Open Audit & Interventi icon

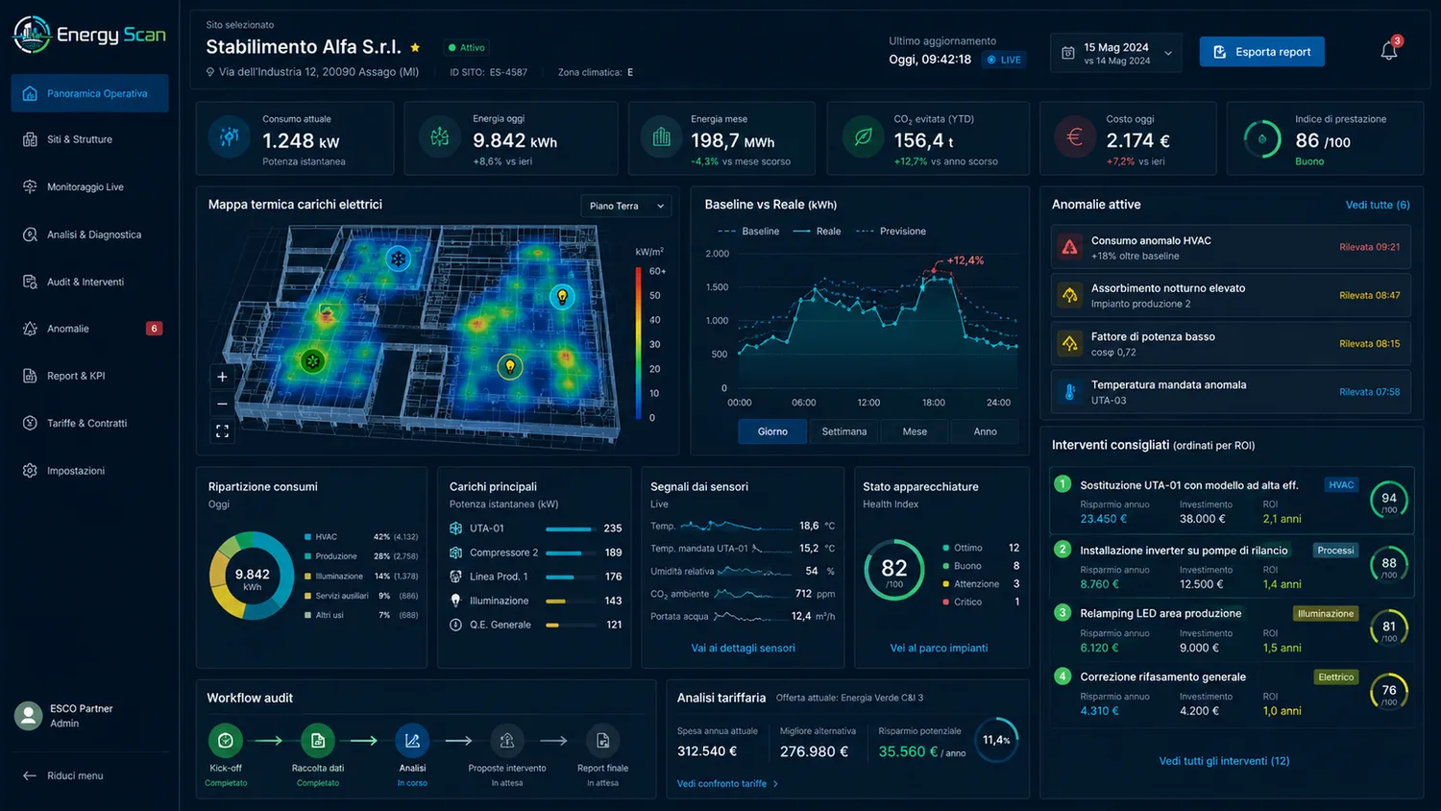30,282
